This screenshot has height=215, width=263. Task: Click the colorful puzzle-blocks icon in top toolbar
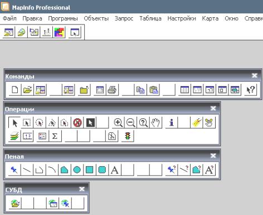[x=59, y=33]
